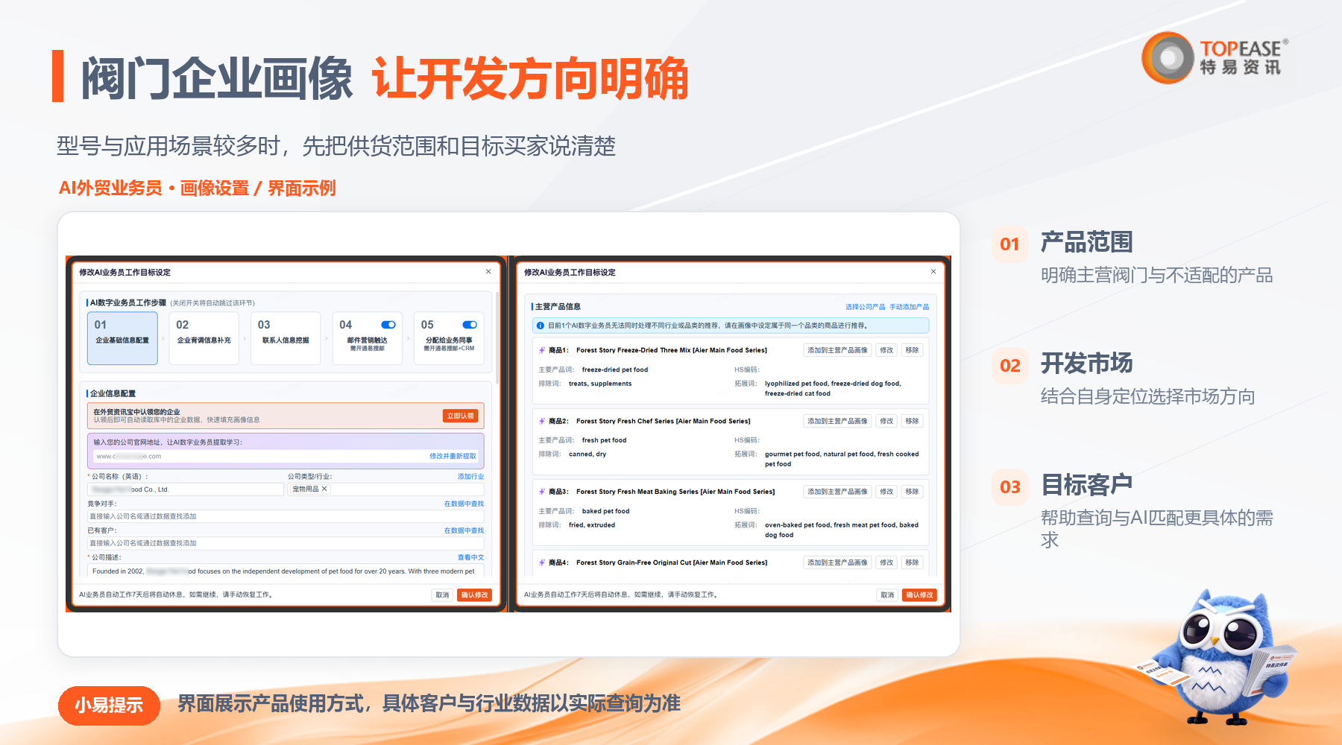Click 在数据中查找 next to 已有客户
This screenshot has height=745, width=1342.
[x=464, y=530]
